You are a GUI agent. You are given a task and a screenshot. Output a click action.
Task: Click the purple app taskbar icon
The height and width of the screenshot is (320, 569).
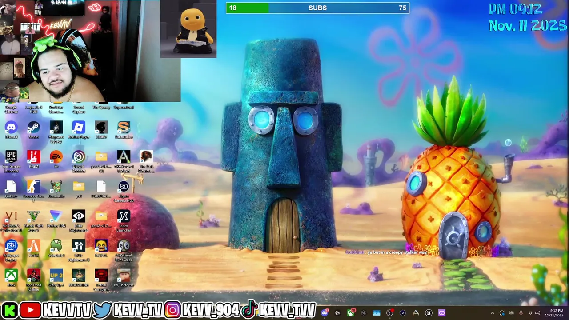coord(442,313)
